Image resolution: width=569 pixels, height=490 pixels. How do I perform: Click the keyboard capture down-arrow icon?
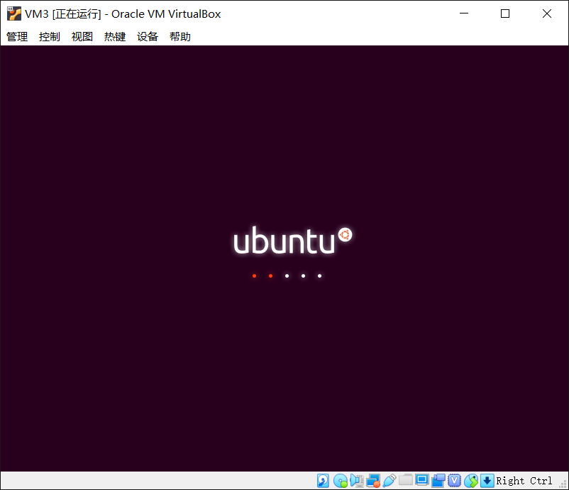(x=487, y=481)
